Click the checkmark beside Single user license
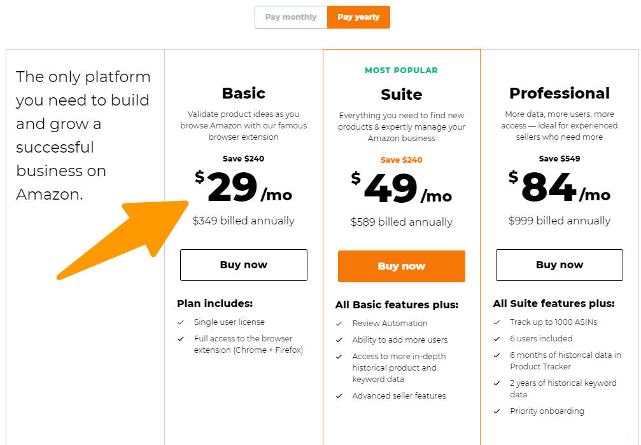The height and width of the screenshot is (445, 641). click(x=181, y=322)
